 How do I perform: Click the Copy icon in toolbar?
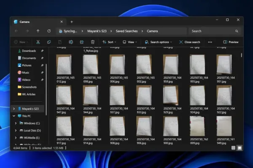[x=49, y=42]
